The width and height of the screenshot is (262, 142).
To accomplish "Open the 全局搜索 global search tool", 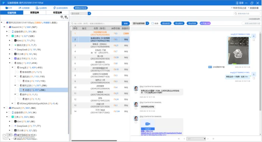I will click(x=24, y=8).
